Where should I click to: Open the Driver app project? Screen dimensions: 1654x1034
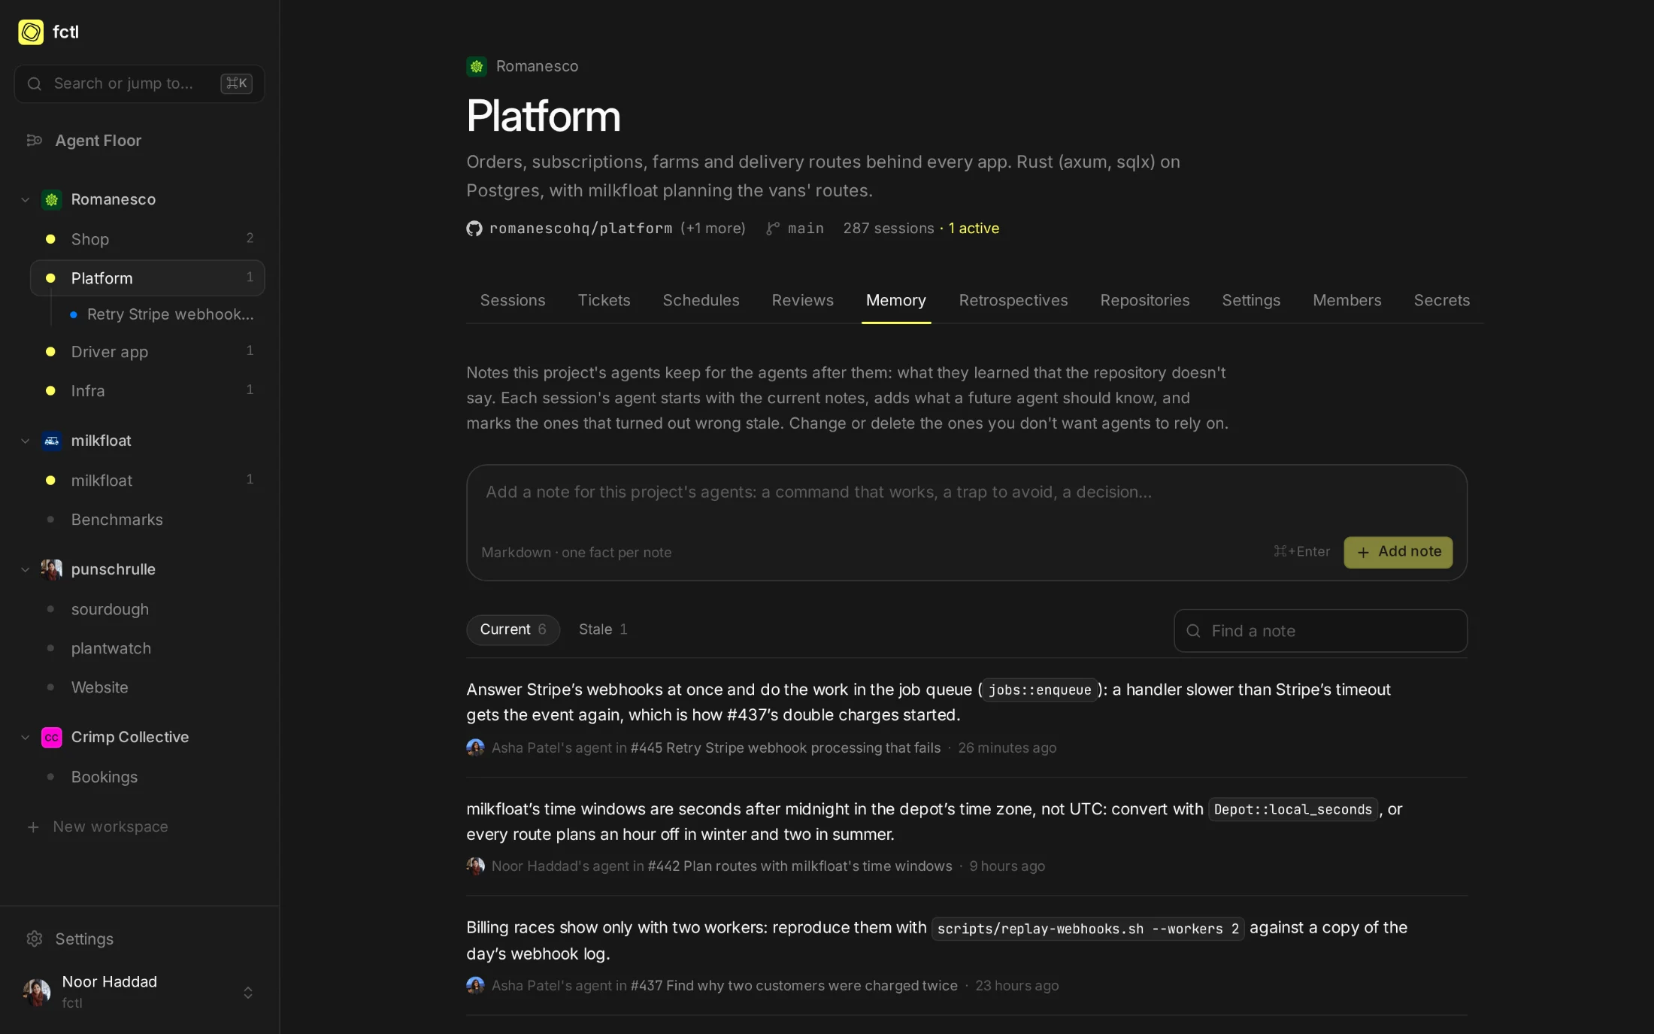147,352
